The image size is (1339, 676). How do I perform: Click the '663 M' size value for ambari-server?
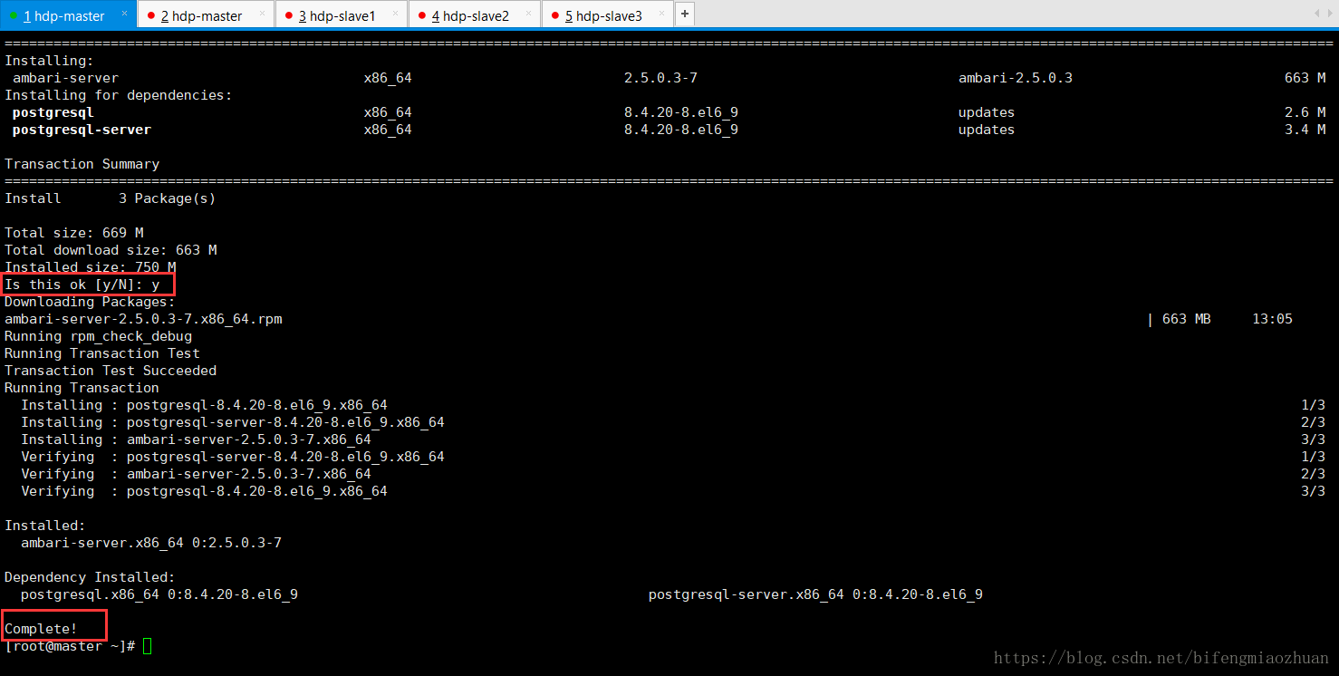(x=1305, y=78)
